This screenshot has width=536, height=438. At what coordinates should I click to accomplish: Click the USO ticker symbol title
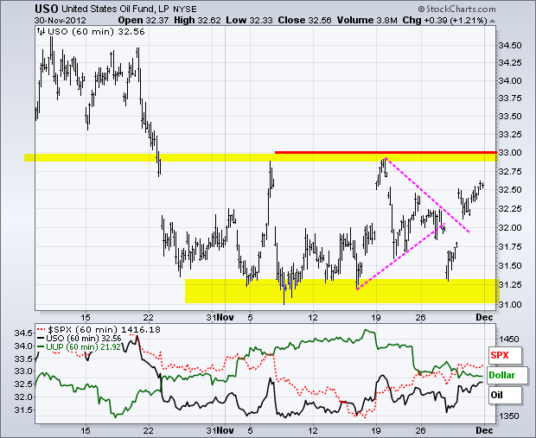point(47,9)
